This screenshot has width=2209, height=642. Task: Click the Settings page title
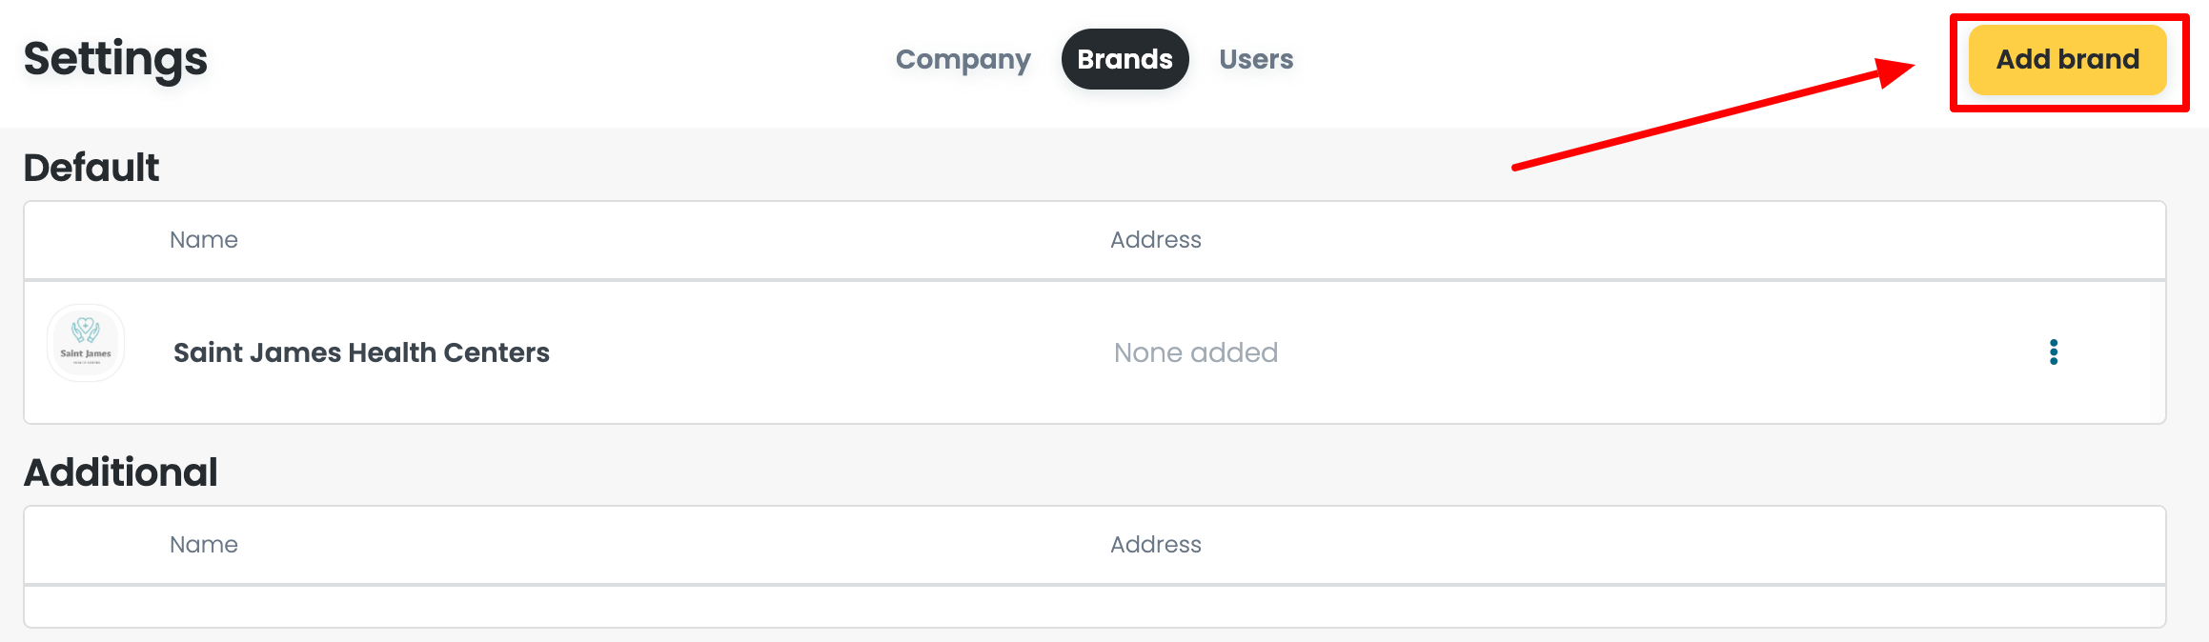114,59
